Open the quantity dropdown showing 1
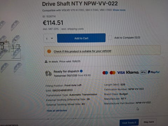This screenshot has height=126, width=168. point(49,38)
